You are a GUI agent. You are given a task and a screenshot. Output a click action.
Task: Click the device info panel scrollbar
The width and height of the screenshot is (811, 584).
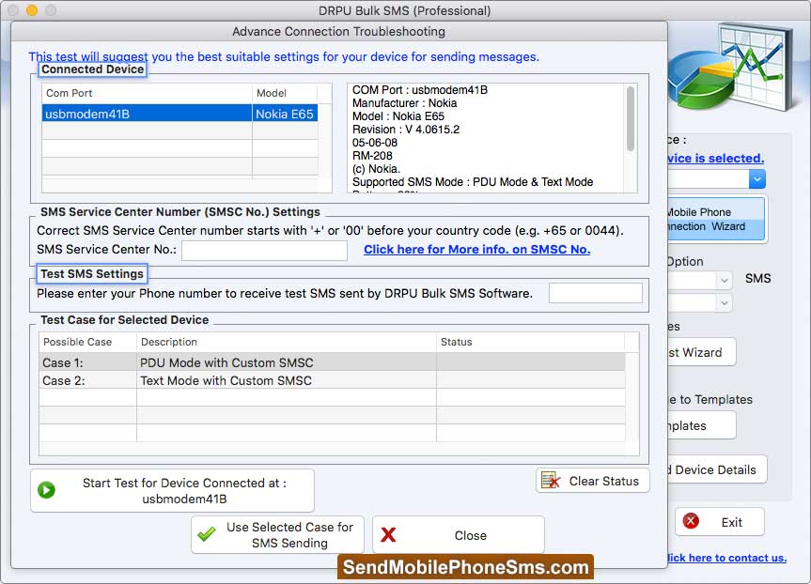pyautogui.click(x=630, y=119)
